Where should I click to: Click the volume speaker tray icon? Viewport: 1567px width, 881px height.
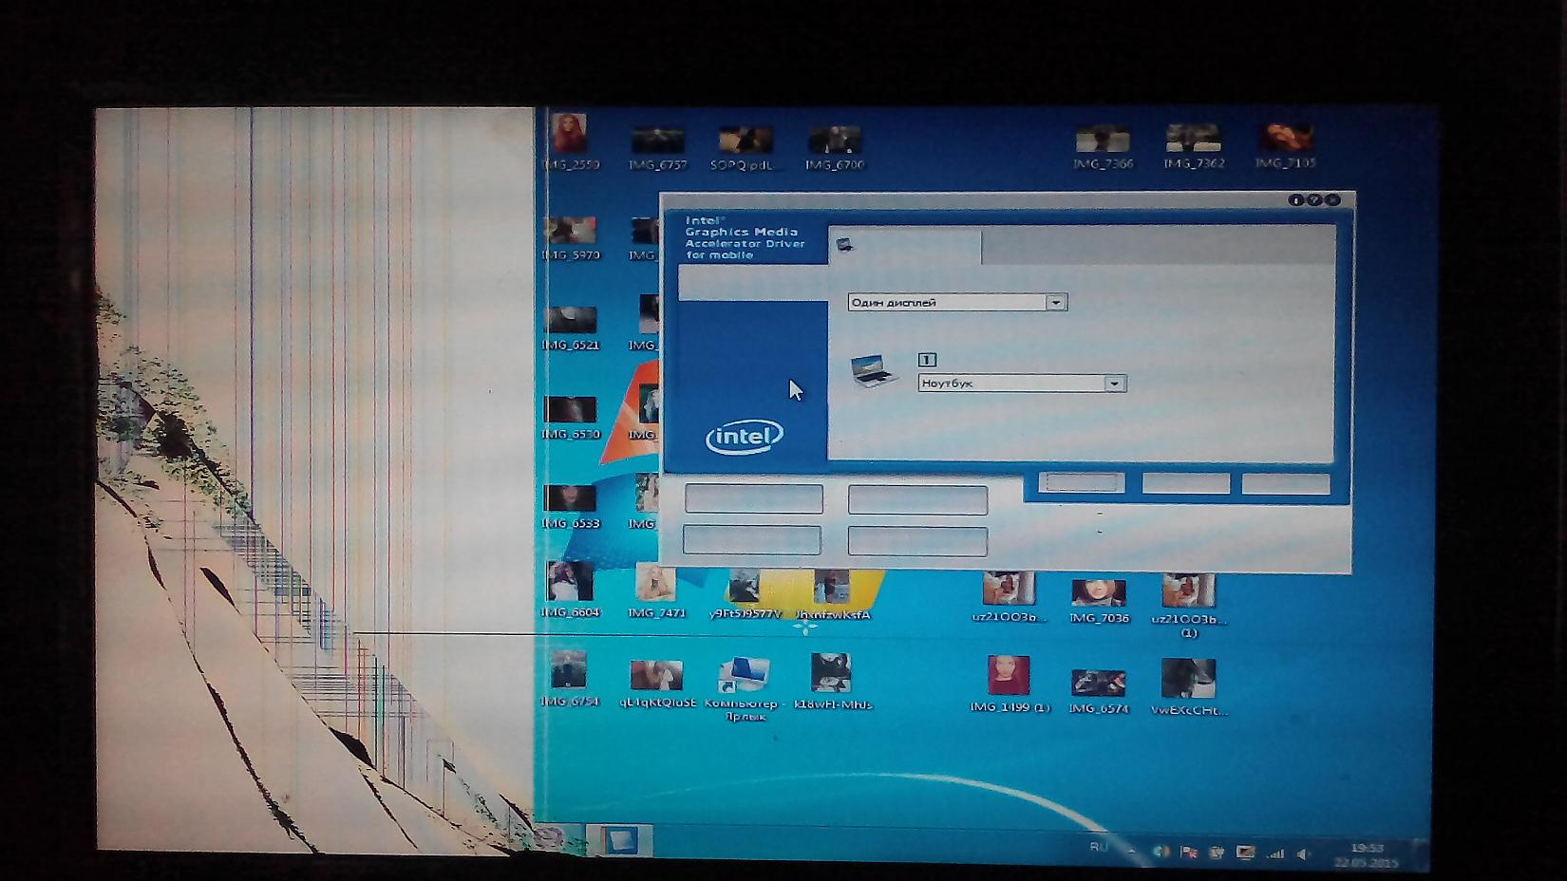pyautogui.click(x=1304, y=854)
